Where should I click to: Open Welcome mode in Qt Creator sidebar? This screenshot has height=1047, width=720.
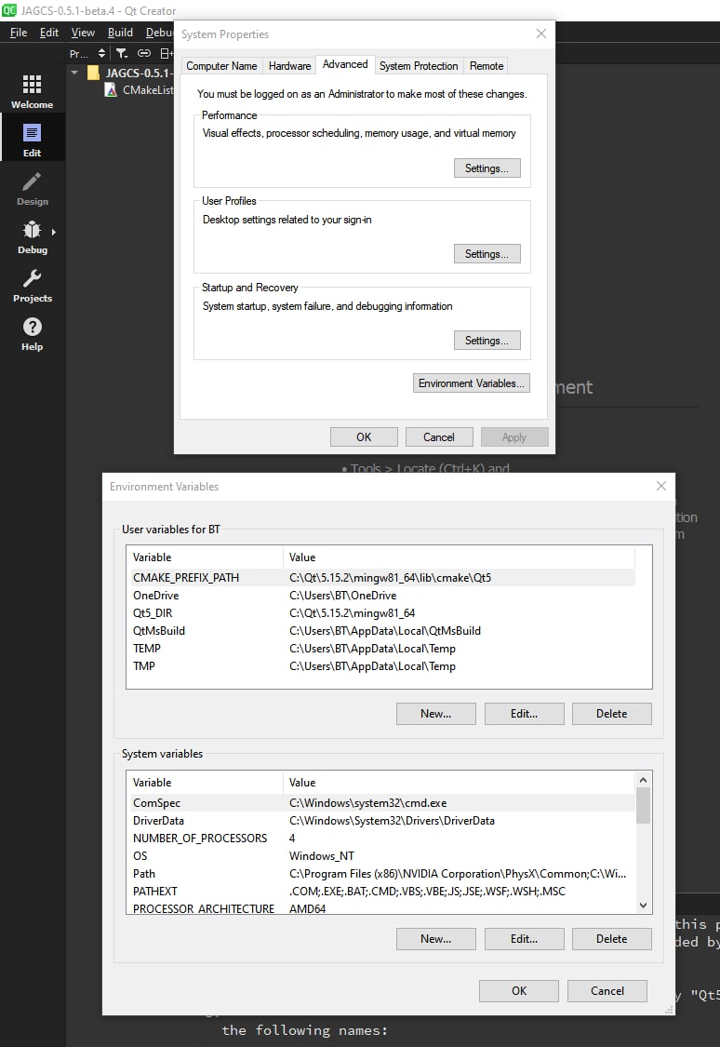point(32,91)
